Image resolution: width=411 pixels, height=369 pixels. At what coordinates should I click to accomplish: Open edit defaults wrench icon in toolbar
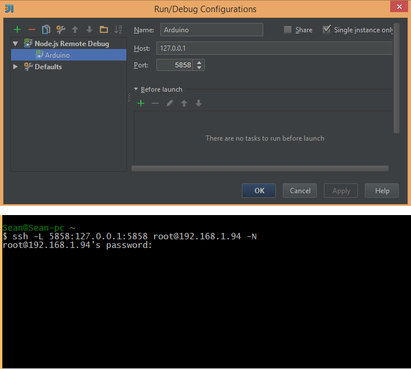pos(61,29)
